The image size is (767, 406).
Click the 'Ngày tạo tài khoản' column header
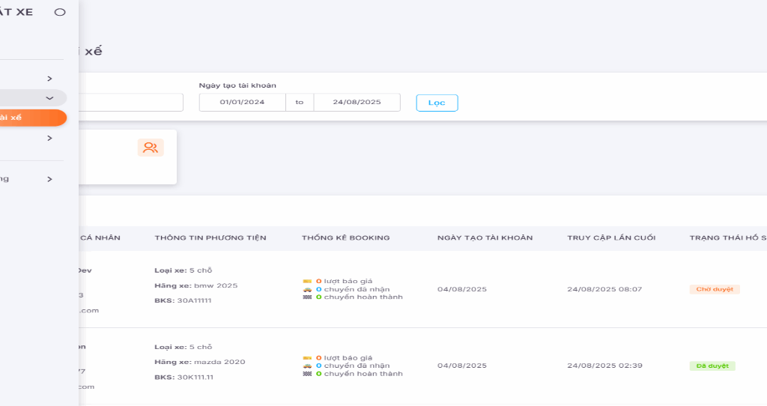tap(485, 238)
